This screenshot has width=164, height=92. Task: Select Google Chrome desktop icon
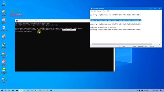pos(4,21)
